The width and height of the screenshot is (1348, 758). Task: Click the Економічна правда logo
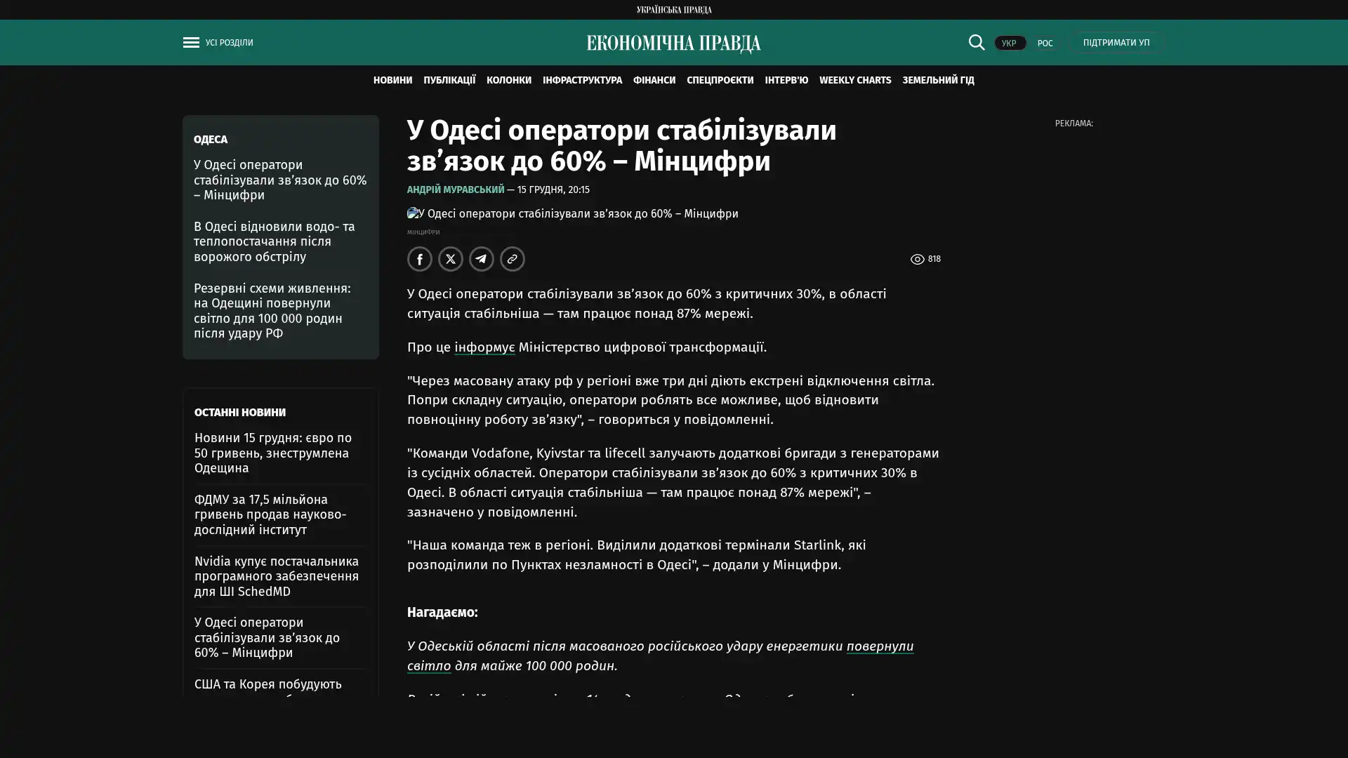click(673, 44)
